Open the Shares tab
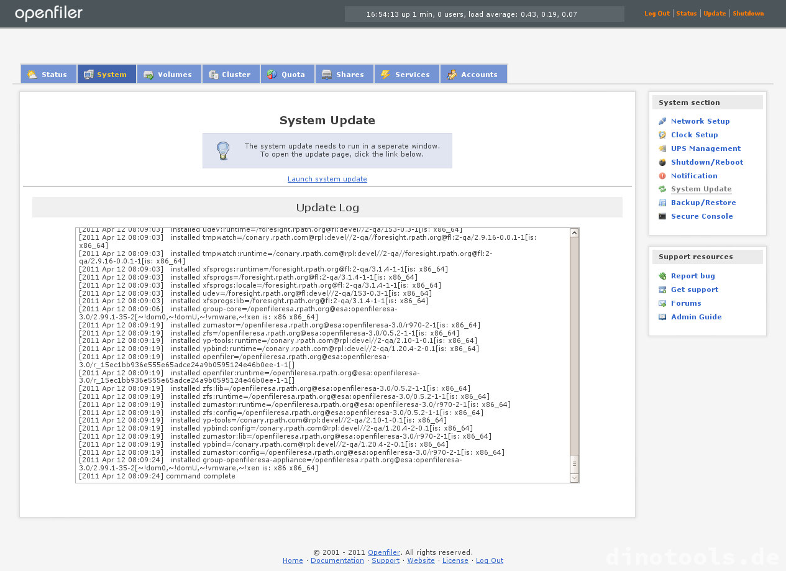This screenshot has width=786, height=571. pyautogui.click(x=344, y=74)
